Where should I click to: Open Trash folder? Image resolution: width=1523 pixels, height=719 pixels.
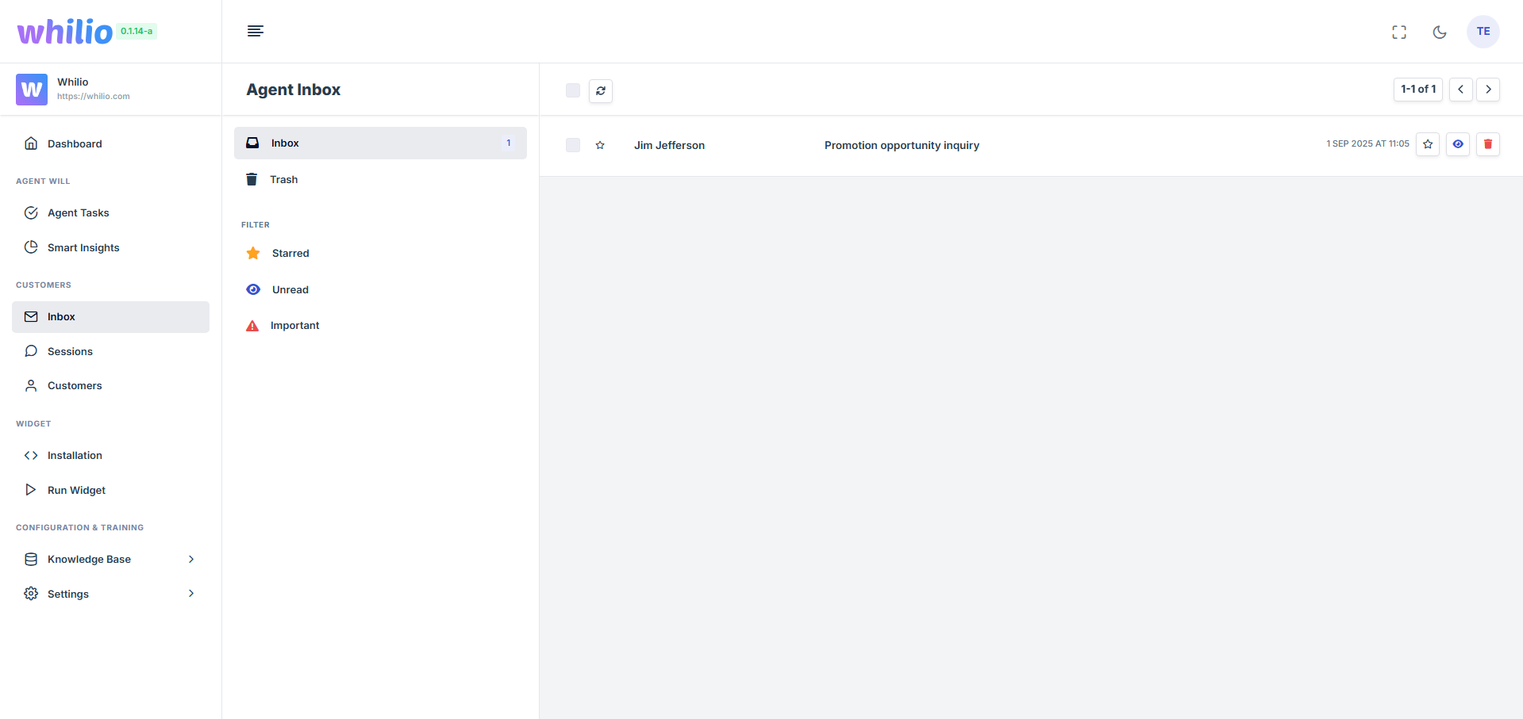(x=283, y=180)
